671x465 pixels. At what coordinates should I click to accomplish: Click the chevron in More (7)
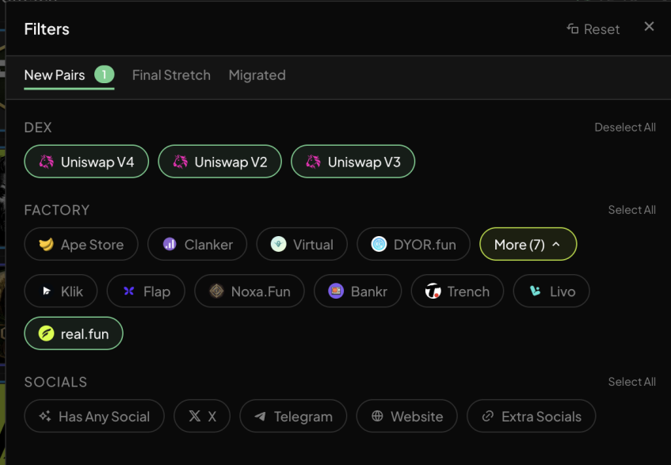click(x=556, y=244)
